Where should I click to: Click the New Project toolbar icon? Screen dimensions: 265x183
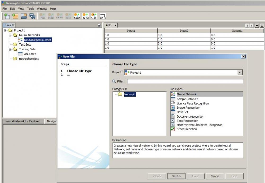click(15, 16)
